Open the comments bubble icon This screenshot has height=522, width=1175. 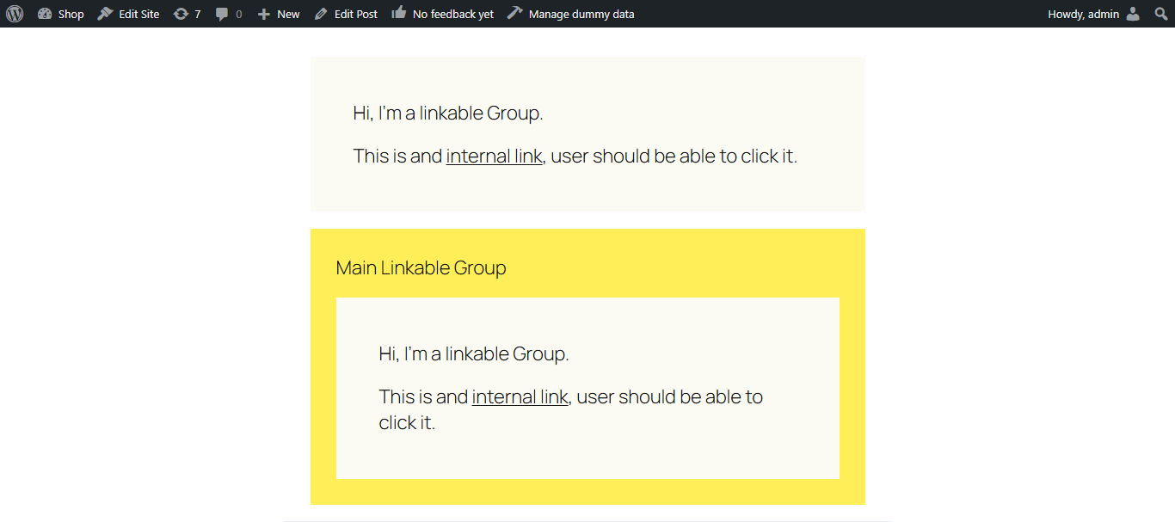click(x=222, y=15)
